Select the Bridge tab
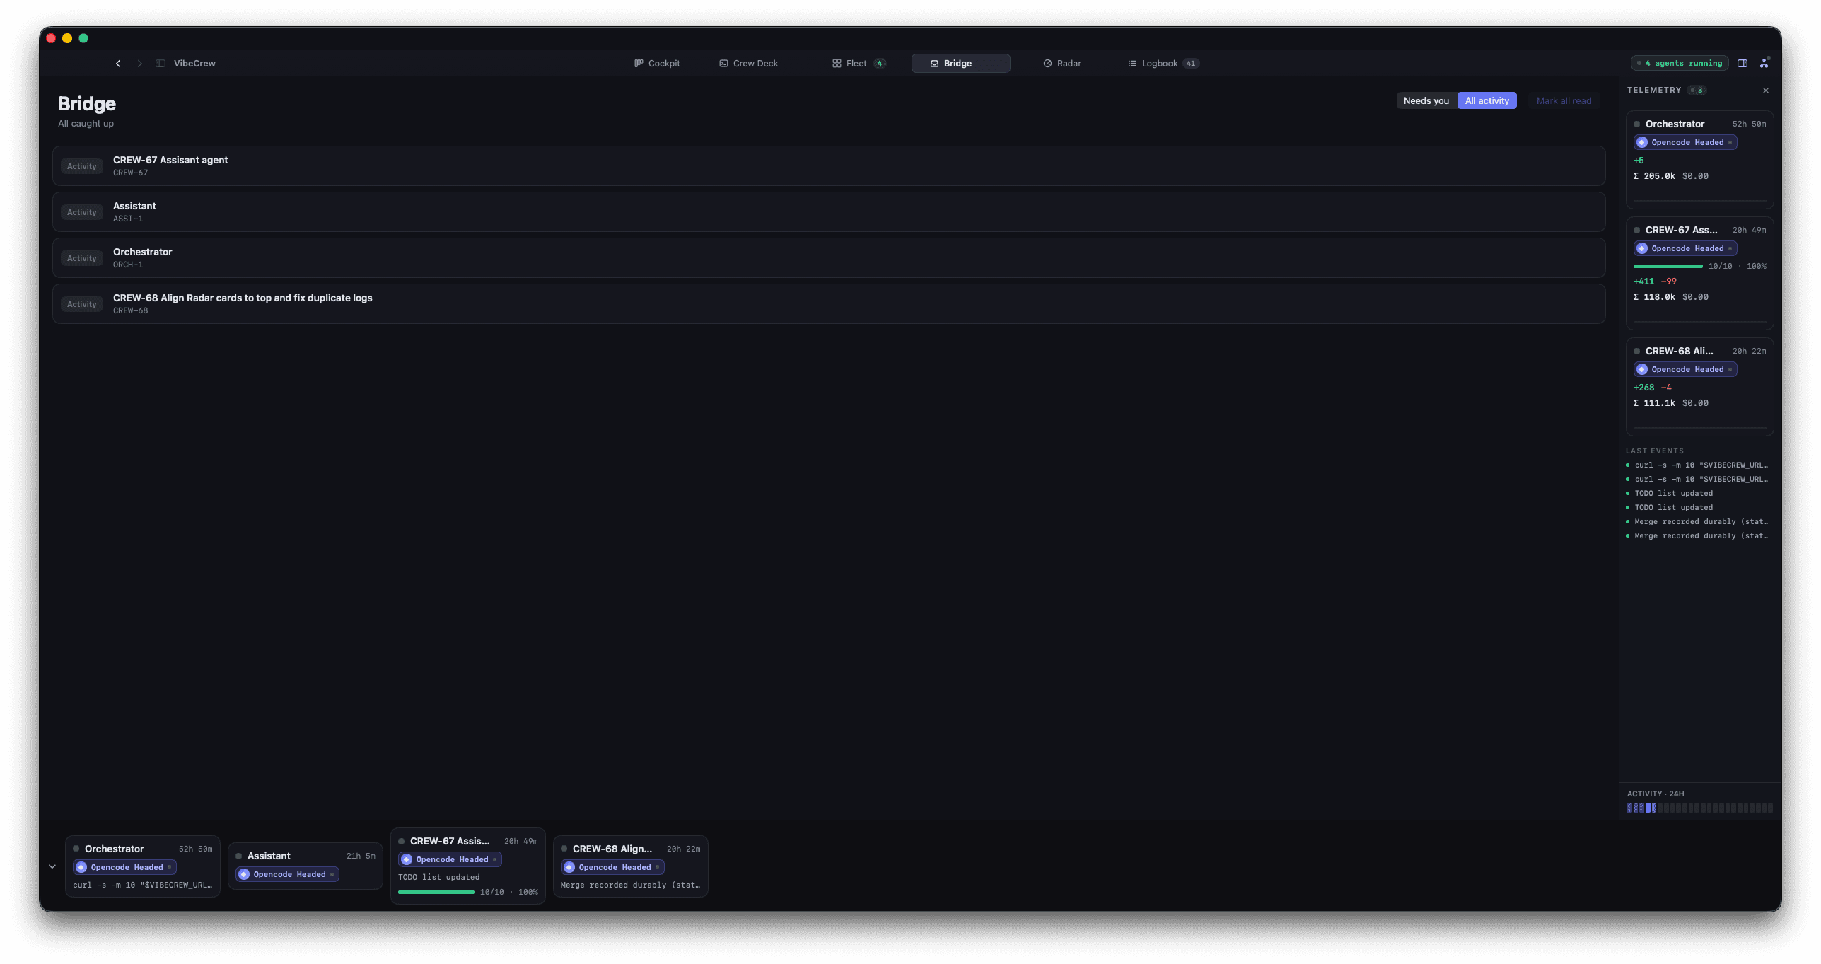 point(960,64)
